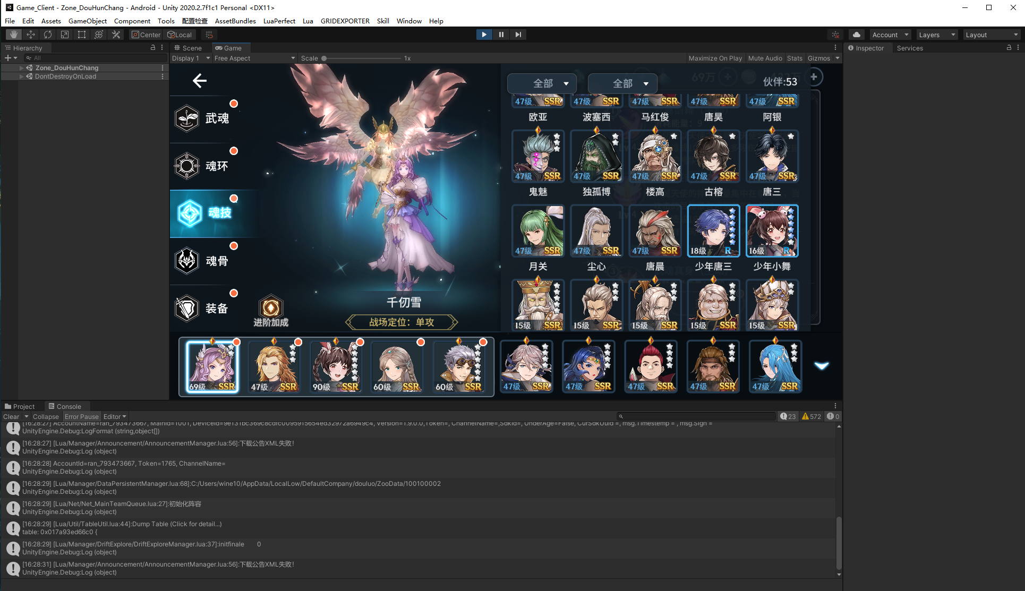1025x591 pixels.
Task: Toggle Maximize On Play
Action: coord(715,58)
